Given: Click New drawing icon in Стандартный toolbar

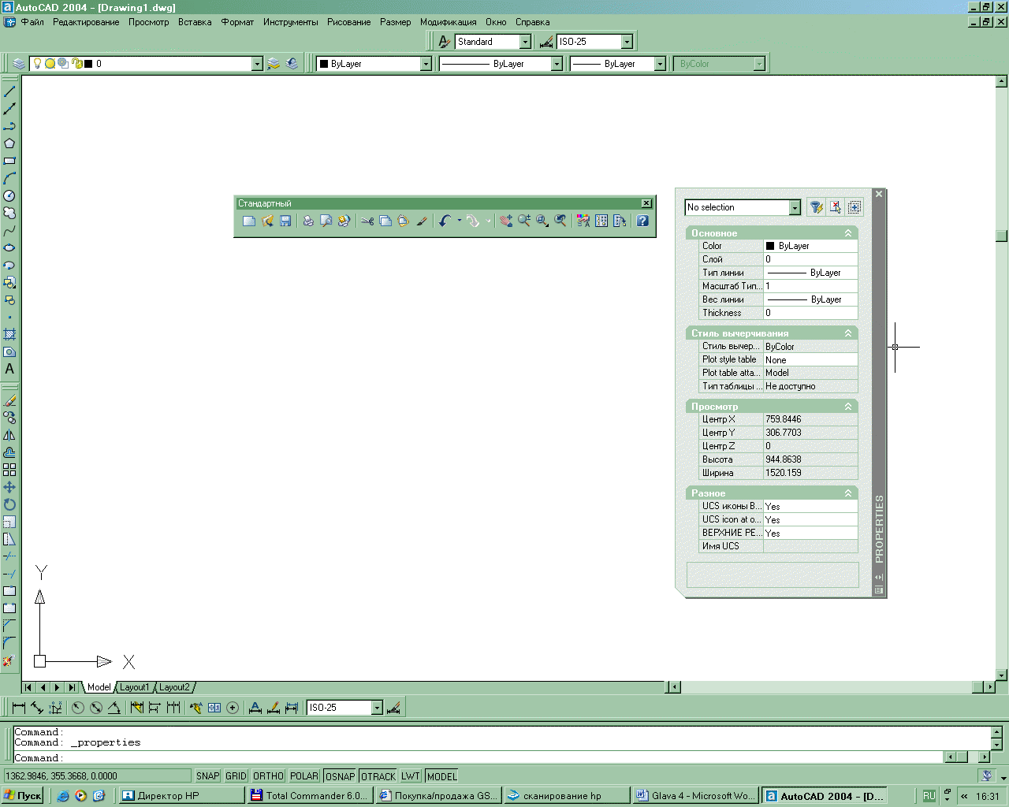Looking at the screenshot, I should (x=249, y=221).
